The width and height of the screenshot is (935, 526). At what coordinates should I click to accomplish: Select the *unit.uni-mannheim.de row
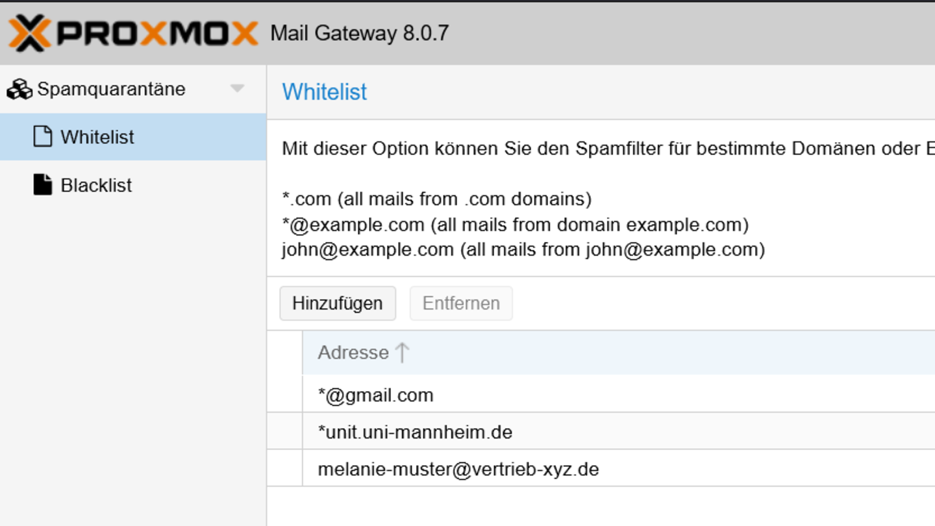[601, 432]
